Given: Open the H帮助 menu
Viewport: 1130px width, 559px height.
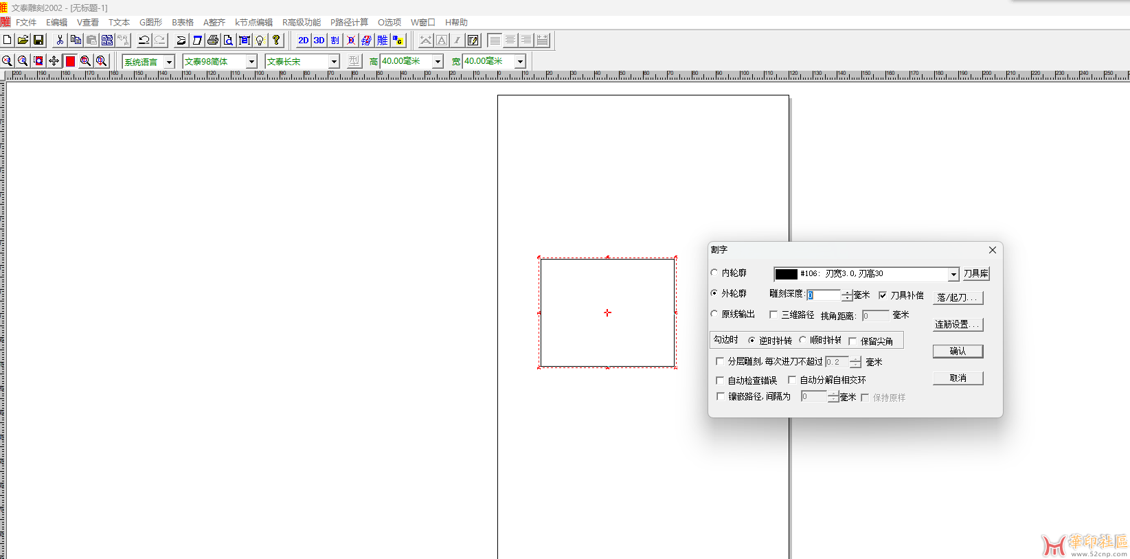Looking at the screenshot, I should click(456, 23).
